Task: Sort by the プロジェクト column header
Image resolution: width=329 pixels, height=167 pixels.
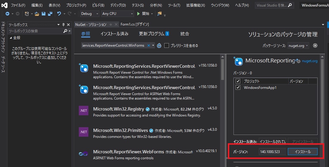Action: click(265, 81)
